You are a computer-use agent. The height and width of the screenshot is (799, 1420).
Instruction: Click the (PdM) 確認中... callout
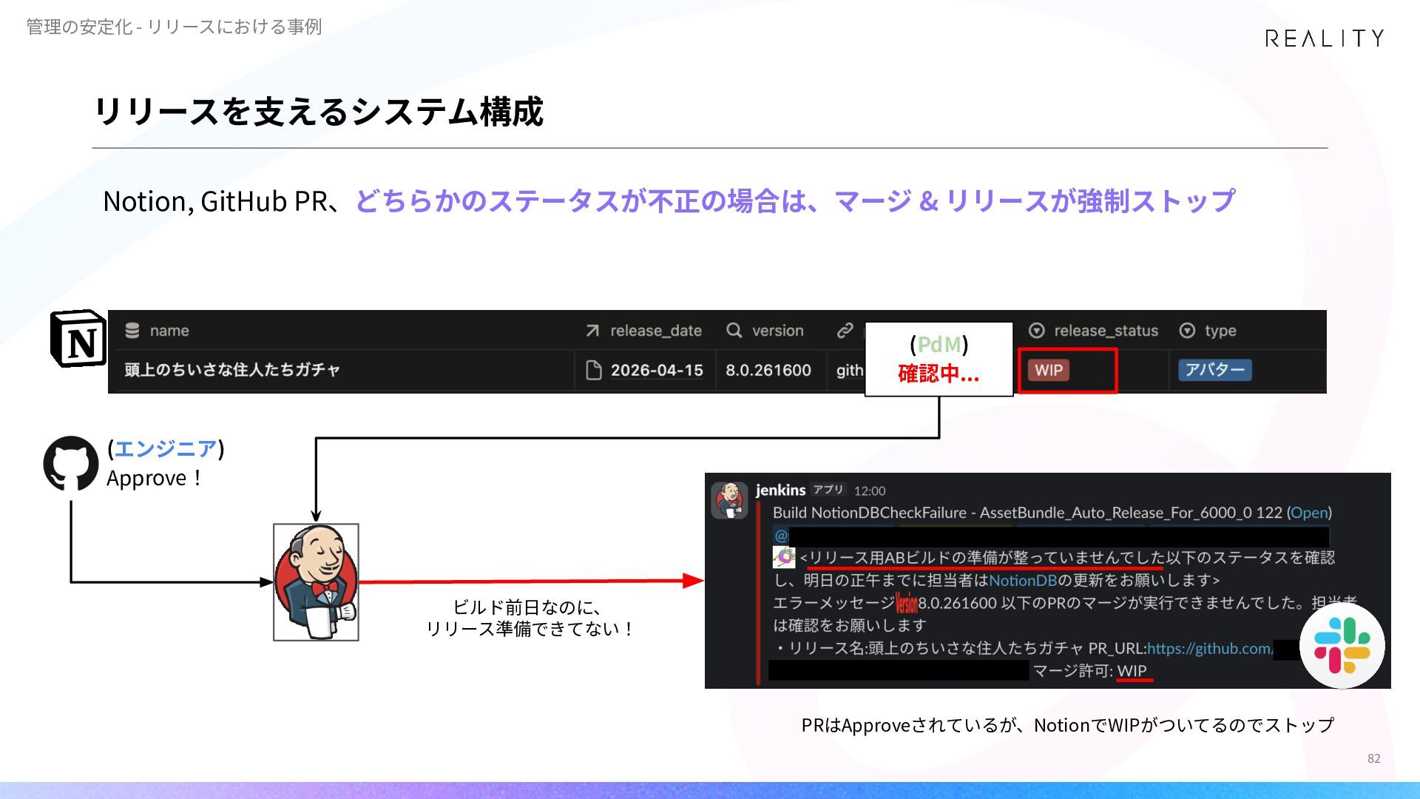click(x=939, y=359)
